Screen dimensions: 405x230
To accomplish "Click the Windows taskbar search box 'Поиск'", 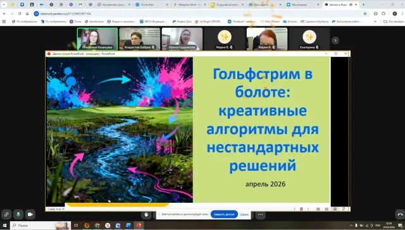I will click(x=40, y=226).
